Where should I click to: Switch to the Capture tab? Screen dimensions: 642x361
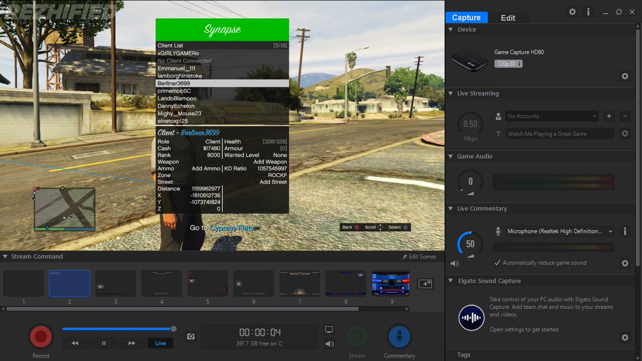click(467, 18)
